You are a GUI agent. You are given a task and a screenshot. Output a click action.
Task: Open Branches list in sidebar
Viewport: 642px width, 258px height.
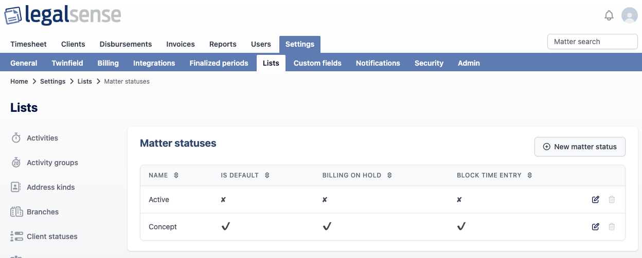click(x=43, y=212)
